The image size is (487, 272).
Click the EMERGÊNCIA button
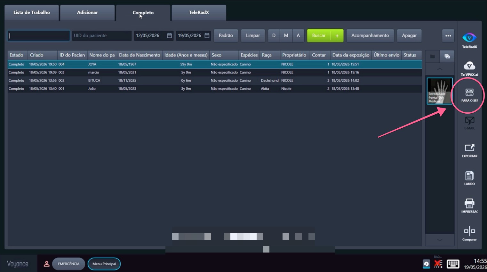click(68, 264)
